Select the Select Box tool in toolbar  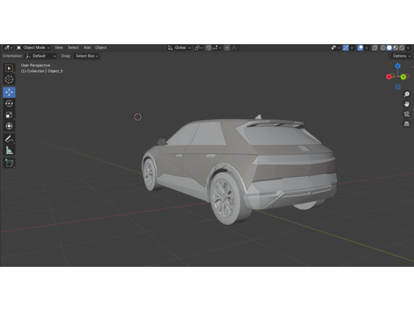tap(9, 69)
